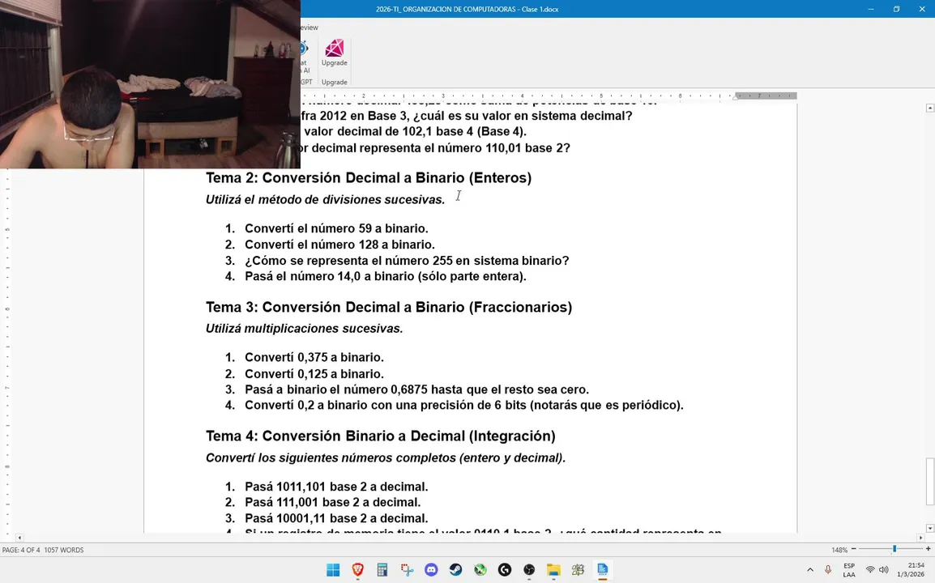Click the line 'Pasá el número 14,0 a binario'

(x=385, y=276)
